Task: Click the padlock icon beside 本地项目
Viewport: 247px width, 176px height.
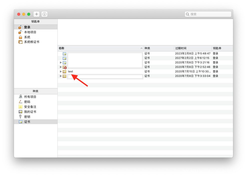Action: 20,32
